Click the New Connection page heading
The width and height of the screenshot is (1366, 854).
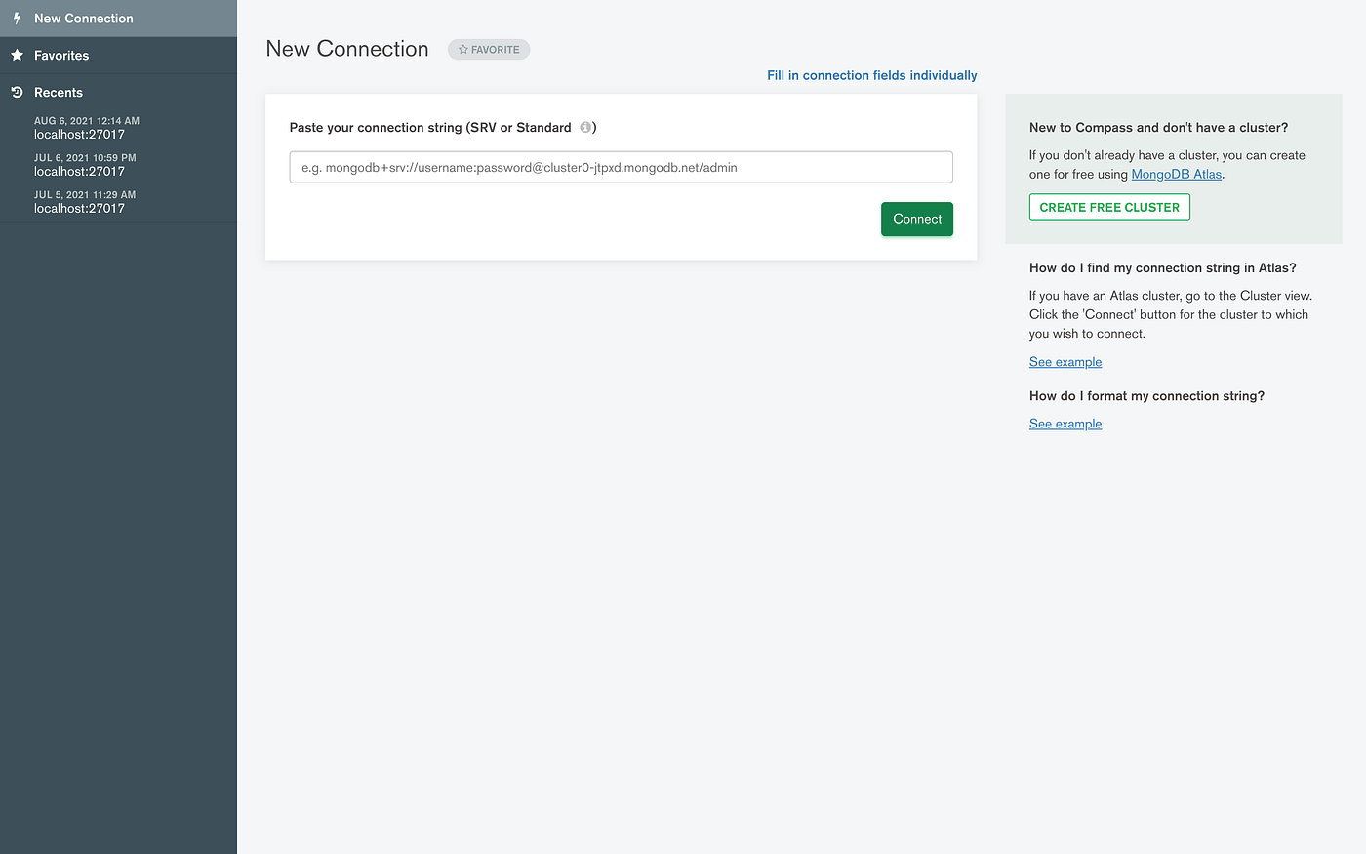pyautogui.click(x=347, y=49)
